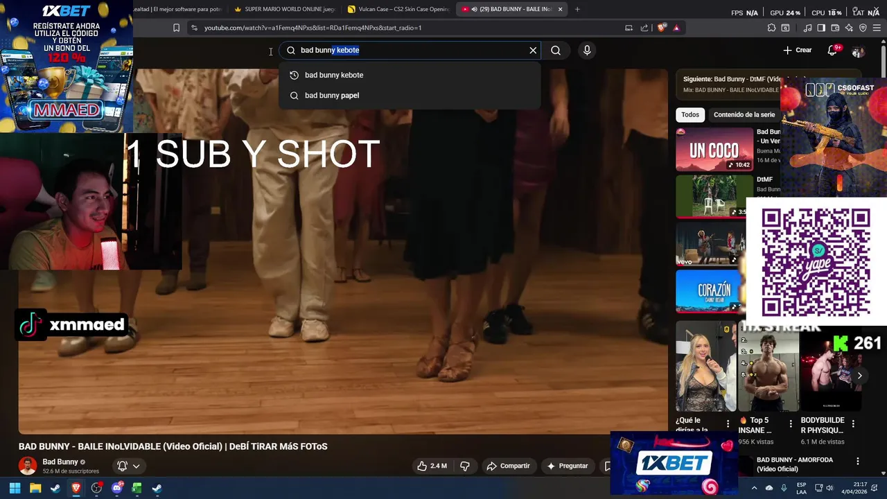Start voice search with the microphone icon
The width and height of the screenshot is (887, 499).
click(587, 50)
